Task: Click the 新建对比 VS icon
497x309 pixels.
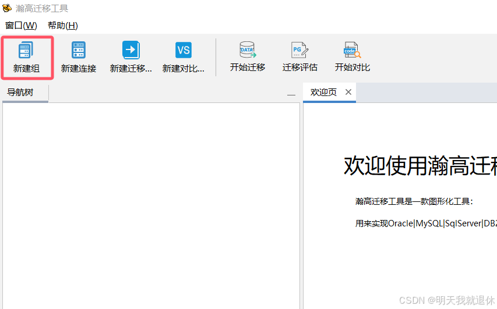Action: tap(183, 50)
